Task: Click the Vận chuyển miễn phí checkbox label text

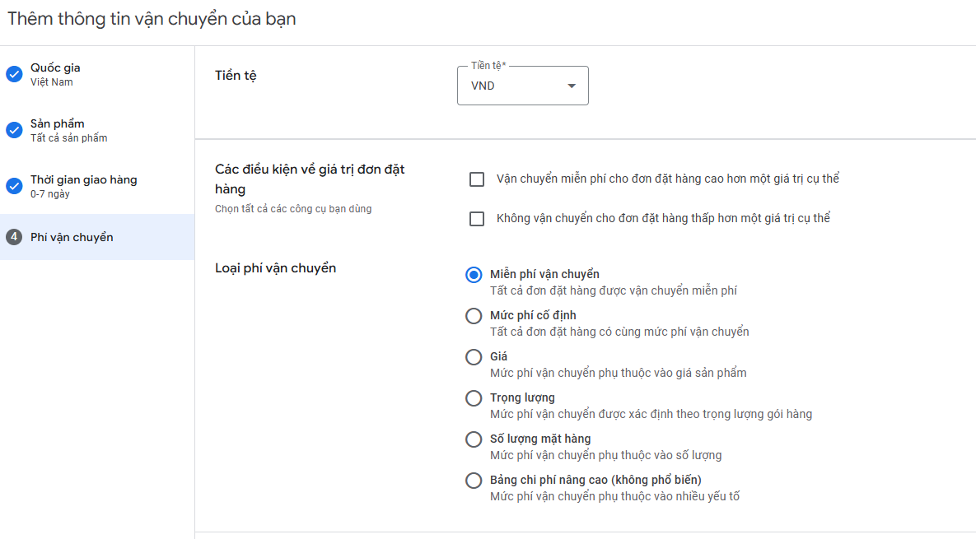Action: point(668,179)
